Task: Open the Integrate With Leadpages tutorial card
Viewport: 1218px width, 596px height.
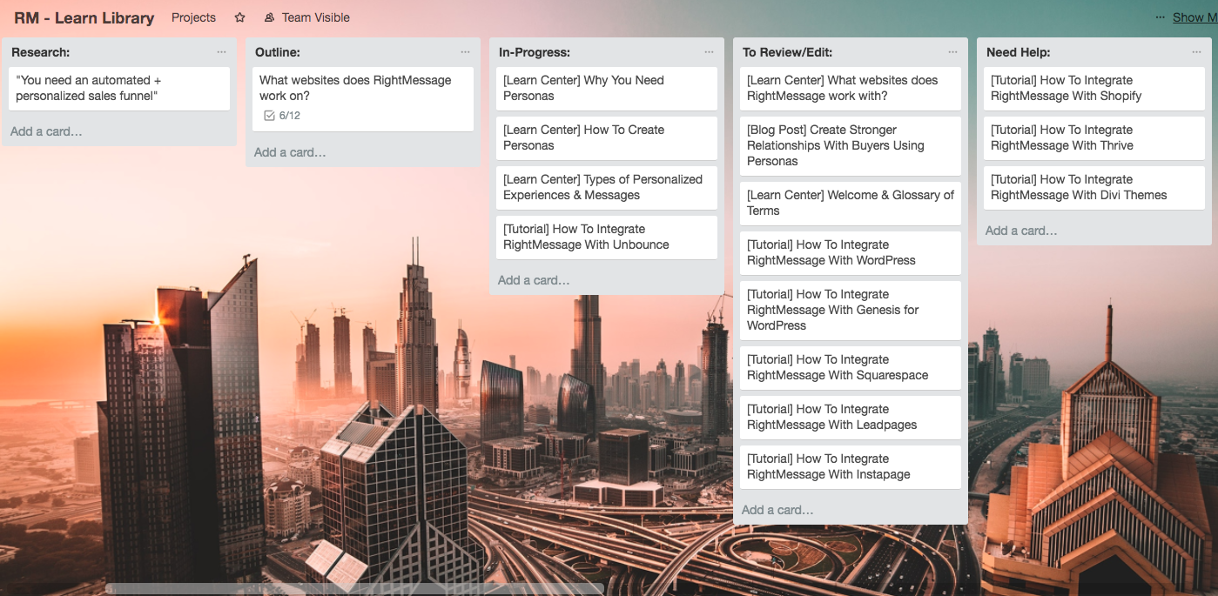Action: point(851,418)
